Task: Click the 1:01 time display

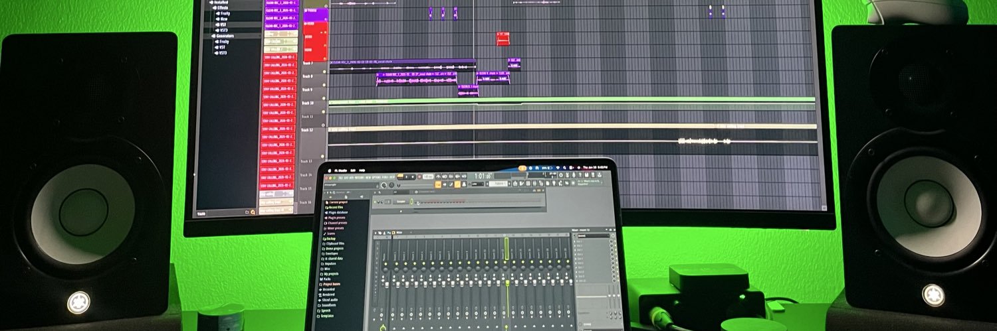Action: (484, 176)
